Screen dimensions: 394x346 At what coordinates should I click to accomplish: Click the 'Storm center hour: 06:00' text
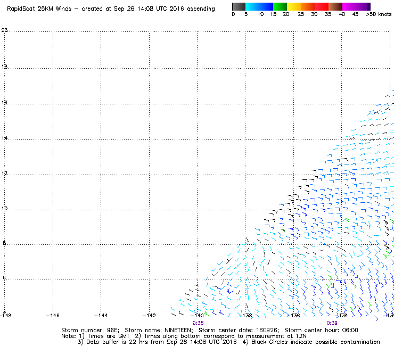point(321,330)
